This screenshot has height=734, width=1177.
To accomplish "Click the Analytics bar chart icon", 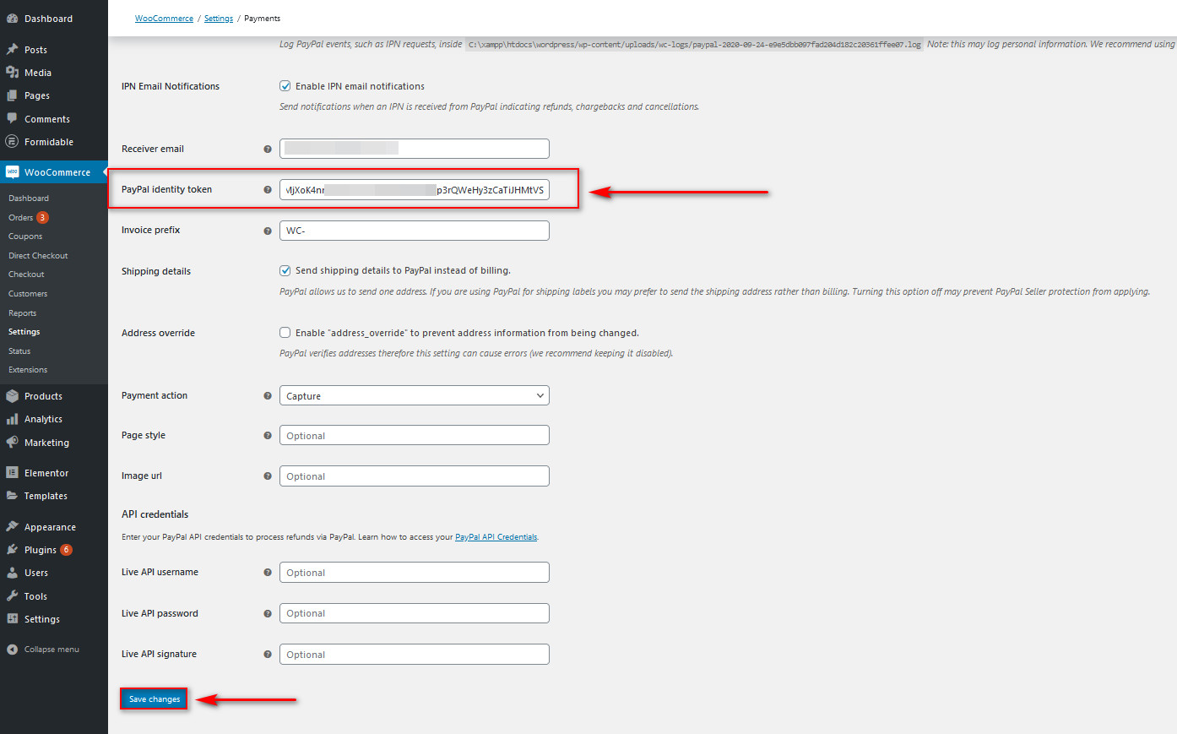I will coord(12,419).
